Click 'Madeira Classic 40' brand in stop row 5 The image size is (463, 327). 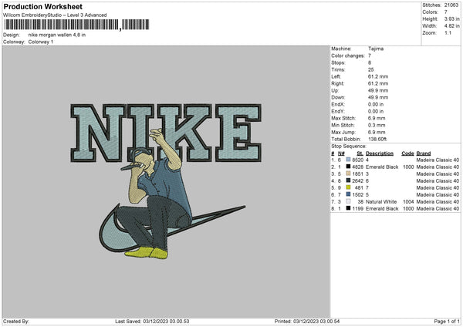[438, 187]
